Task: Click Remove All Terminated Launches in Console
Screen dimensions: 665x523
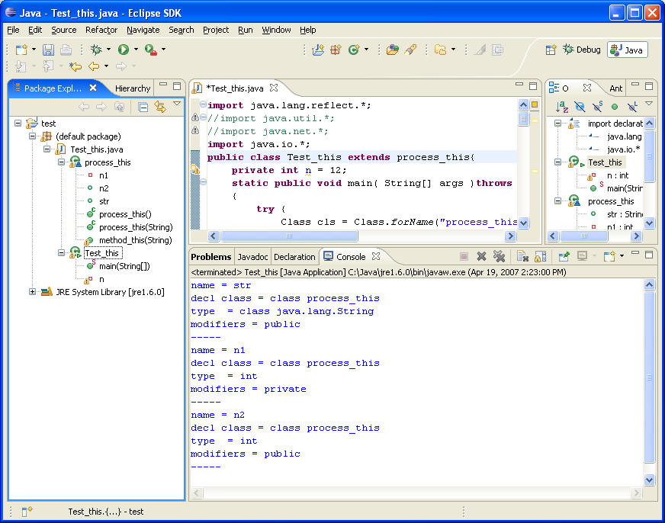Action: pyautogui.click(x=499, y=257)
